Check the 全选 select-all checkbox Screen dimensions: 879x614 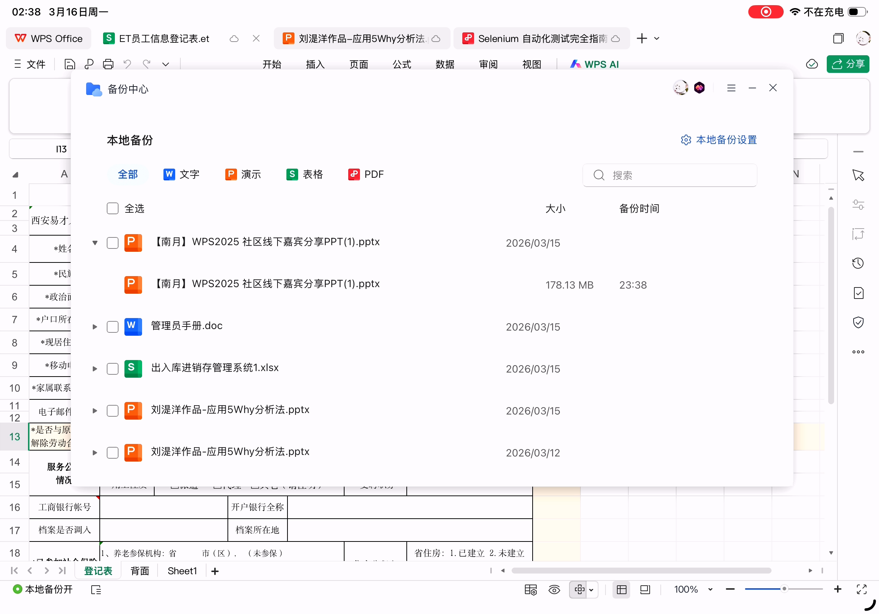(x=113, y=209)
